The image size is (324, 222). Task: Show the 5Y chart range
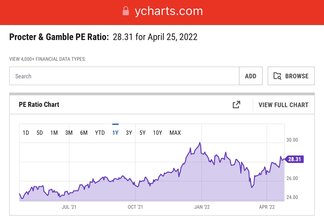(x=142, y=133)
